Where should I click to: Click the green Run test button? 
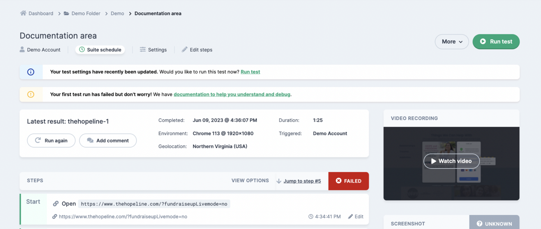pos(496,42)
